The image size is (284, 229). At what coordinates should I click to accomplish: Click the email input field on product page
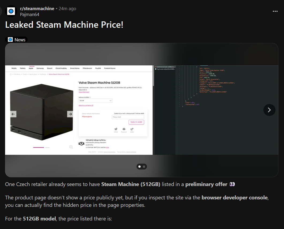pos(128,117)
